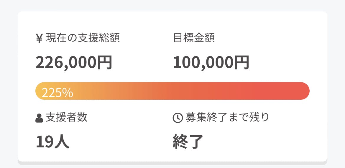Viewport: 345px width, 168px height.
Task: Click the gray page background above the card
Action: tap(172, 5)
